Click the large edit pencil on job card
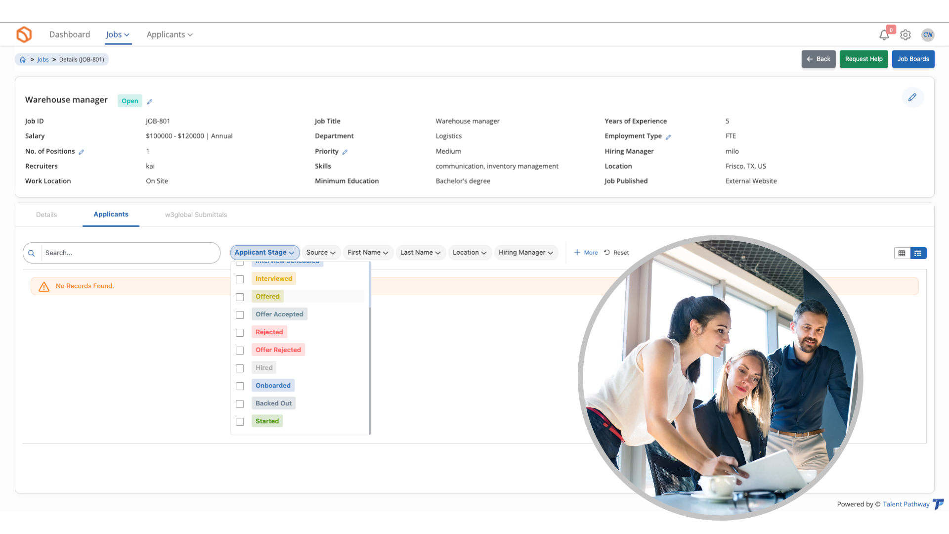Image resolution: width=949 pixels, height=534 pixels. coord(912,97)
